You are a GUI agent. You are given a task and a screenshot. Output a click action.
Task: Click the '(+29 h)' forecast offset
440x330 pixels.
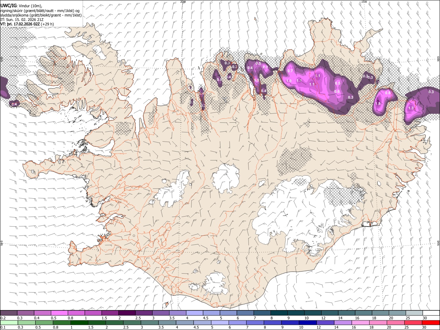click(x=47, y=24)
